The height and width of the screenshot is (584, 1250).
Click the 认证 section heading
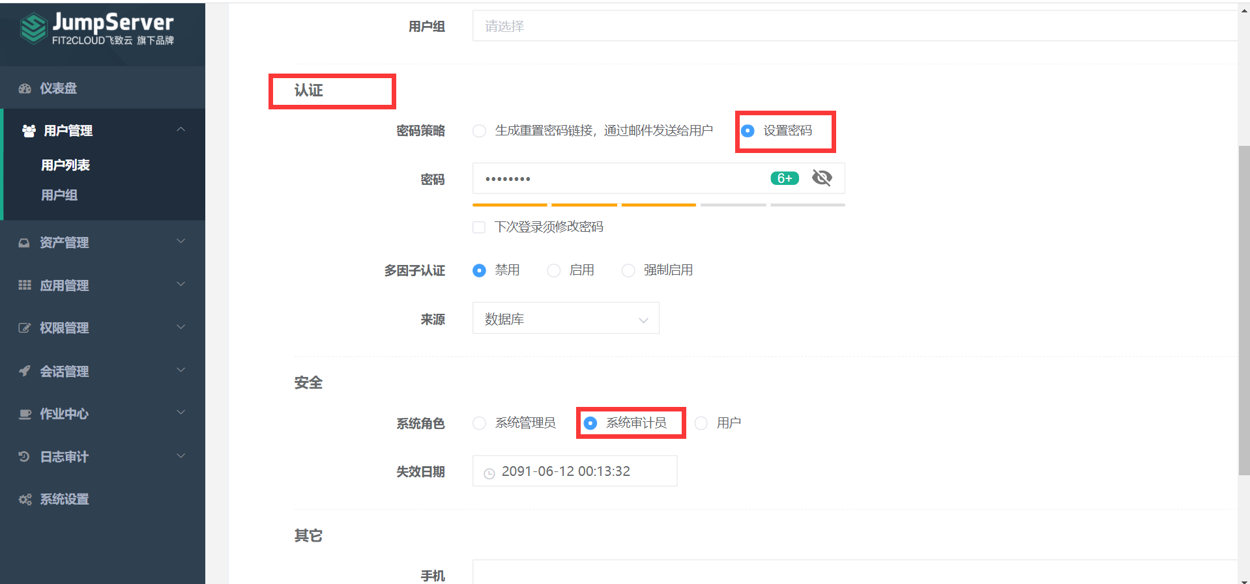point(308,90)
